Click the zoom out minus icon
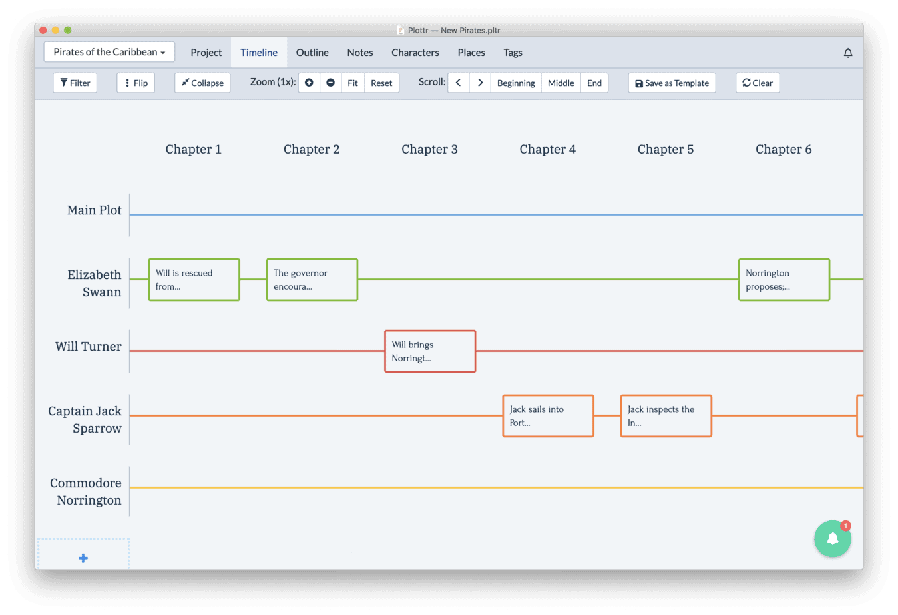This screenshot has height=615, width=898. [330, 83]
